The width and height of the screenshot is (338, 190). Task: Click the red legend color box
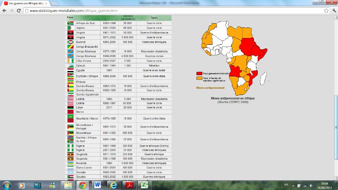(x=199, y=73)
